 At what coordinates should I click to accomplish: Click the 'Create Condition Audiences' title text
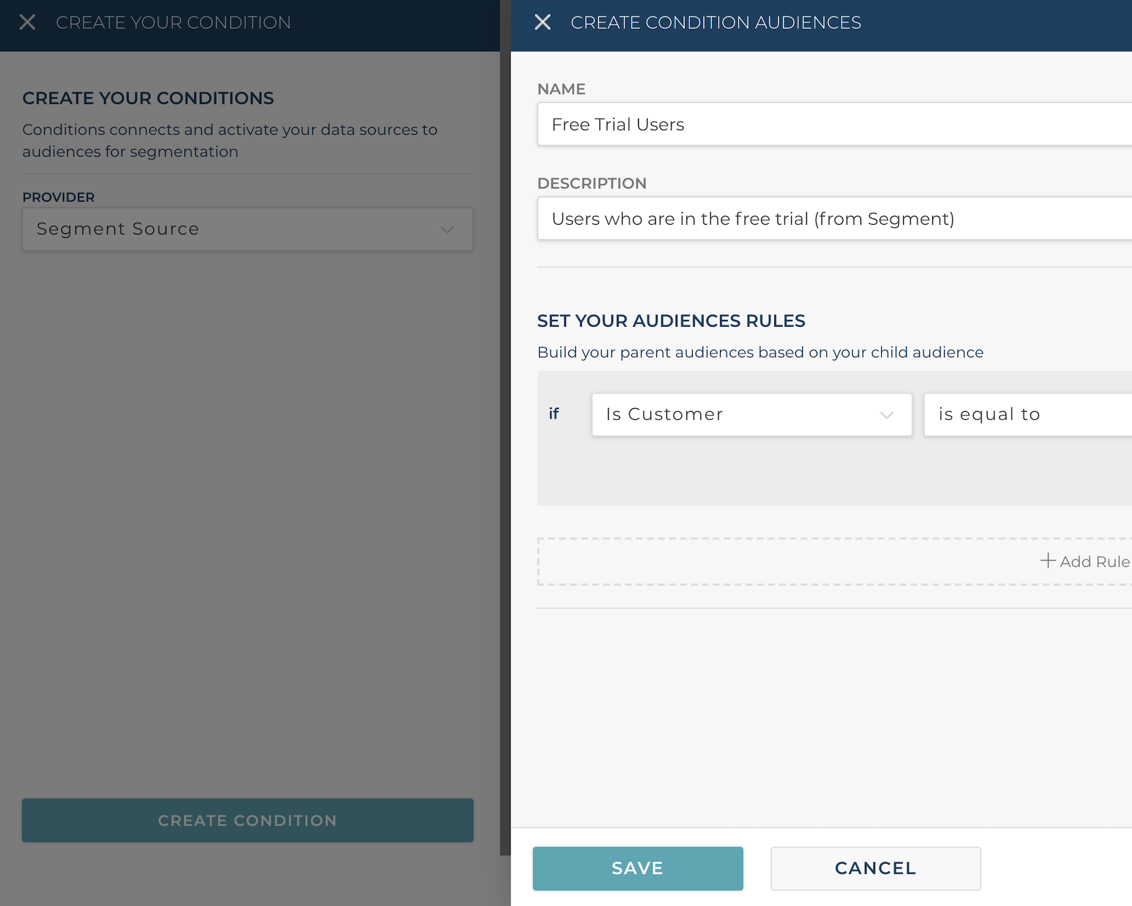(x=716, y=23)
